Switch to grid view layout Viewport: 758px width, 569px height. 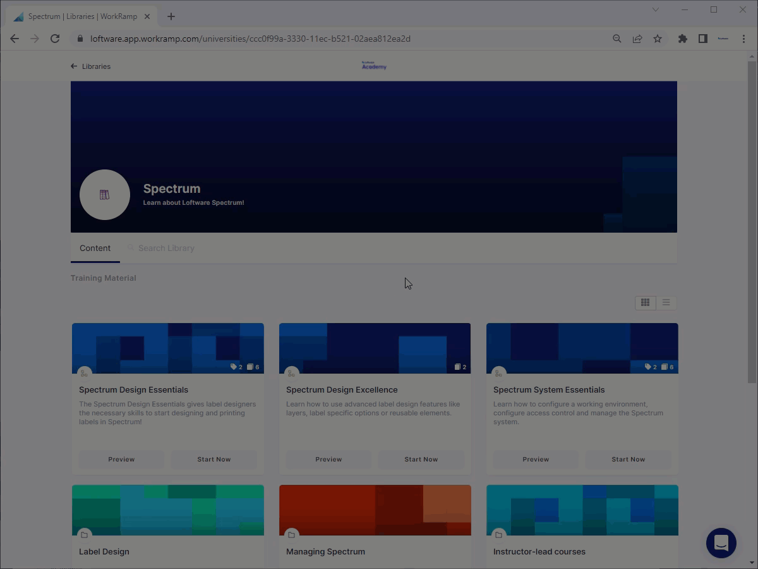coord(645,302)
